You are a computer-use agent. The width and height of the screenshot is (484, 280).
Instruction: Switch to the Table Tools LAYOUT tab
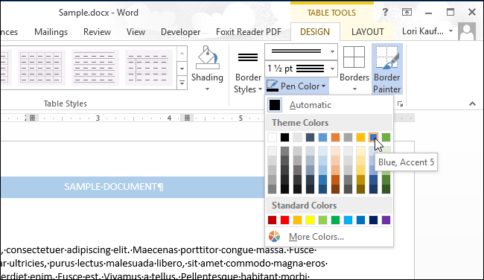click(x=367, y=32)
